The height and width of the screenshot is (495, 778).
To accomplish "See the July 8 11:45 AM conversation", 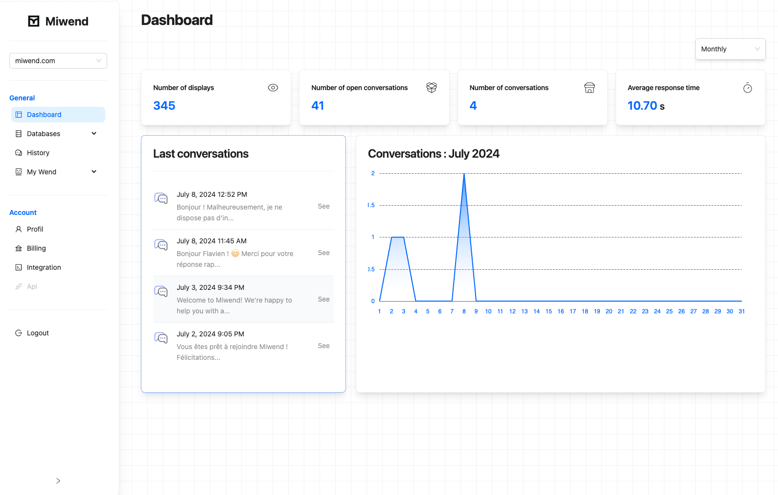I will click(323, 253).
